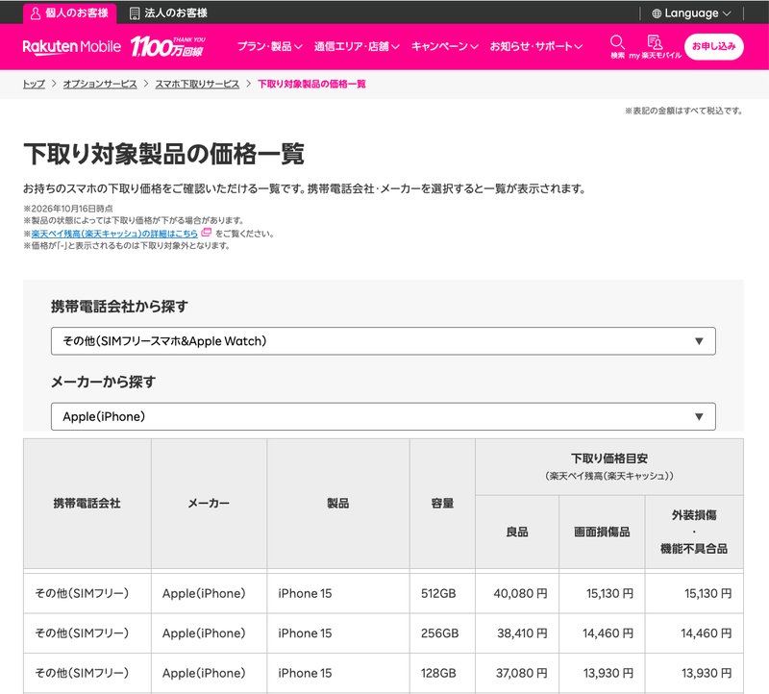The width and height of the screenshot is (769, 694).
Task: Click the 良品 column header
Action: (517, 533)
